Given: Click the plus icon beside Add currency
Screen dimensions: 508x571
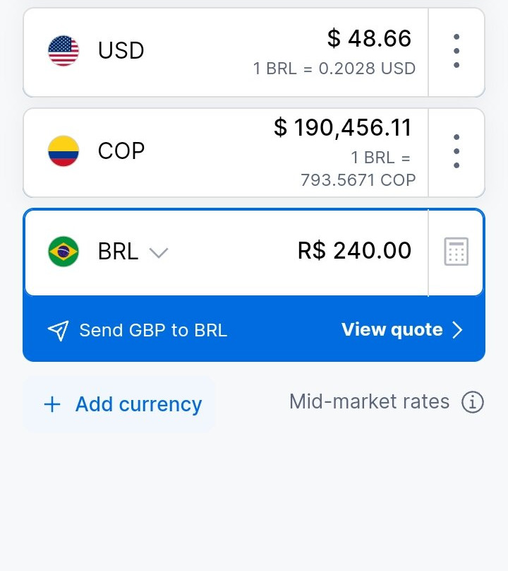Looking at the screenshot, I should (52, 405).
